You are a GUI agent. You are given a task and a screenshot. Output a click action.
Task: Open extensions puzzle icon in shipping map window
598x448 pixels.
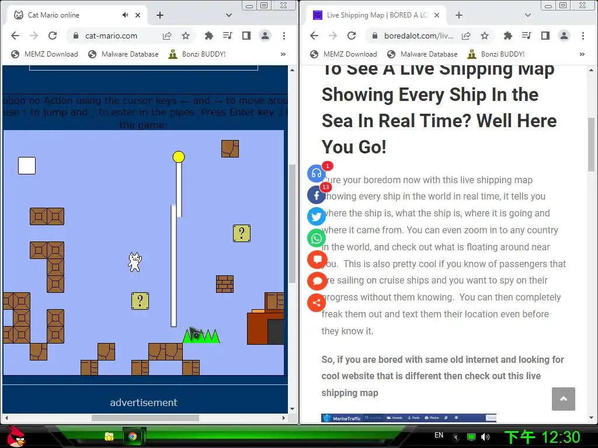point(508,36)
